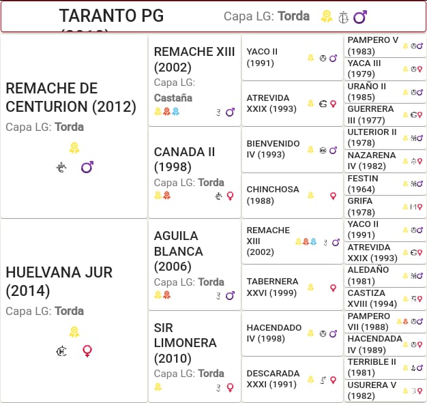The width and height of the screenshot is (427, 403).
Task: Click the yellow rosette under SIR LIMONERA
Action: pyautogui.click(x=158, y=387)
